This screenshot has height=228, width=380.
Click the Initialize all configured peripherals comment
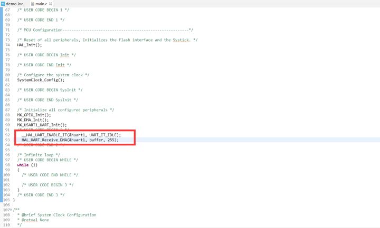(x=65, y=110)
